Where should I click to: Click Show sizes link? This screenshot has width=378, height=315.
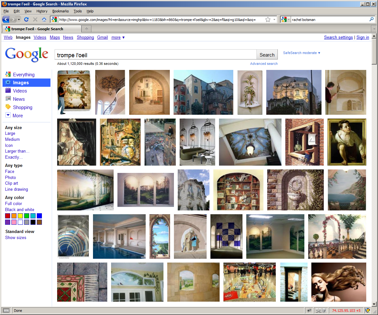16,237
